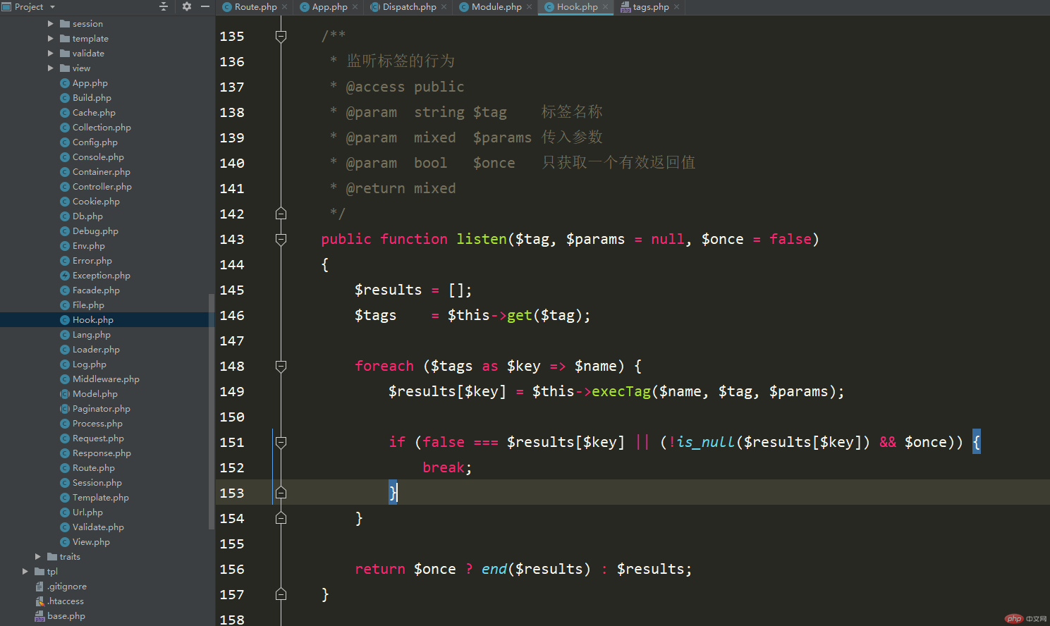
Task: Open Project panel settings gear
Action: coord(186,6)
